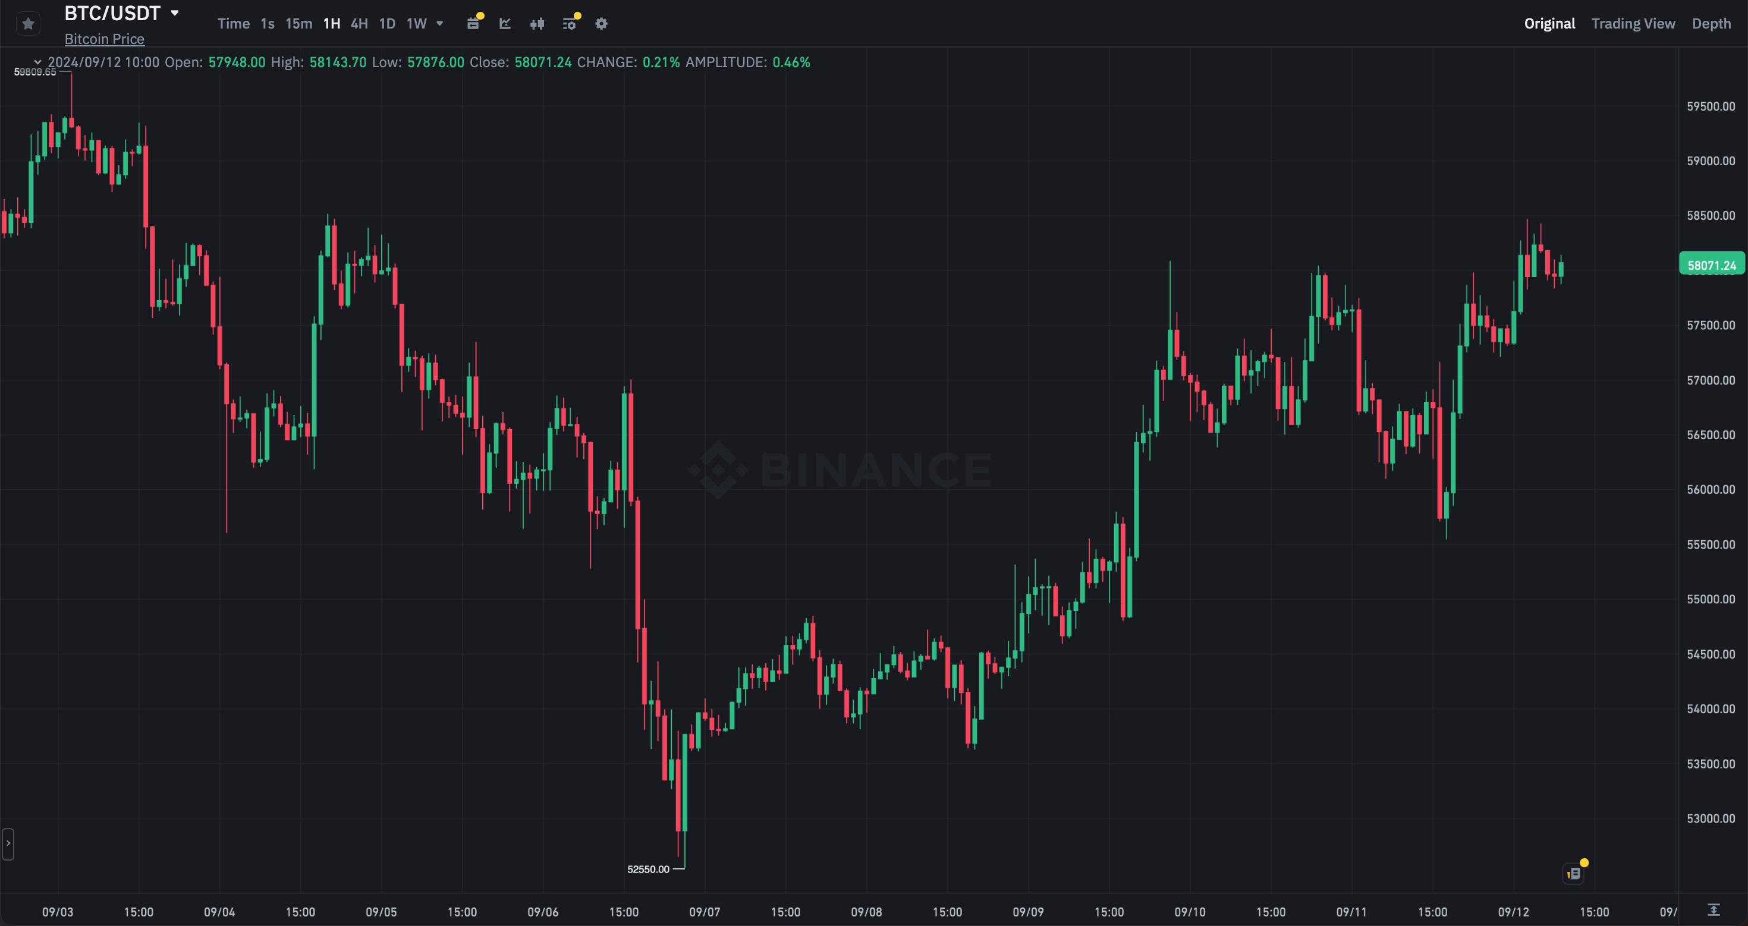Click the BTC/USDT pair title

pos(112,13)
